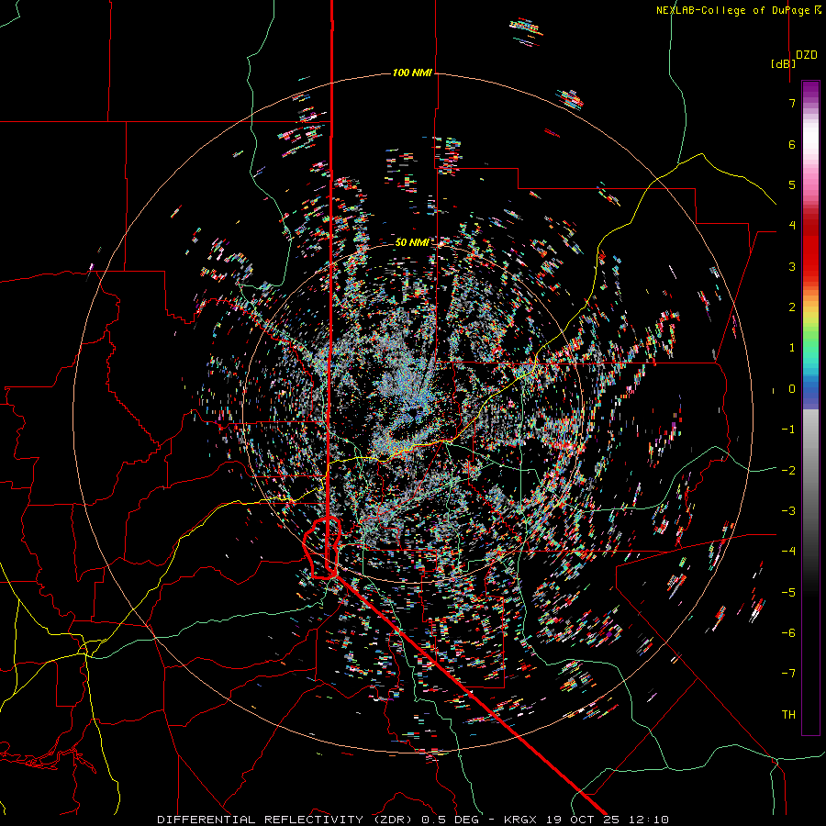Click the 12:10 timestamp in the caption
Image resolution: width=826 pixels, height=826 pixels.
pos(647,820)
